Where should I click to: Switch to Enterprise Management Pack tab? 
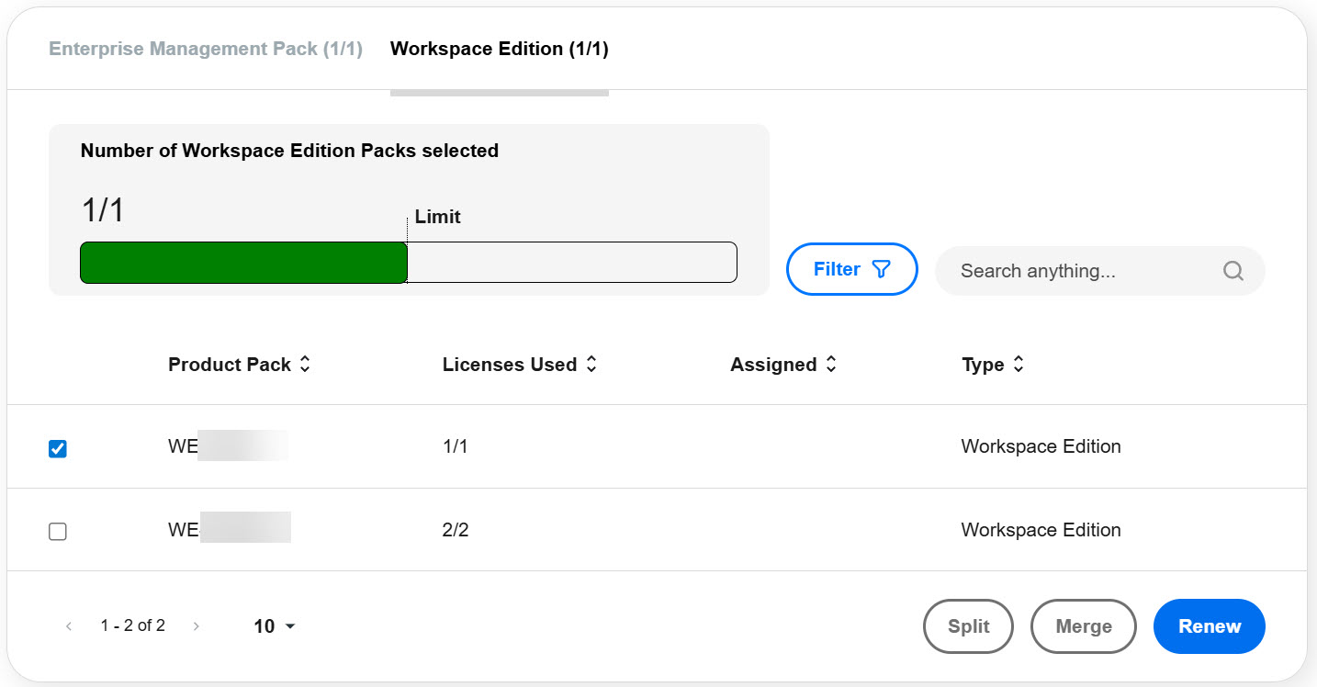coord(204,48)
